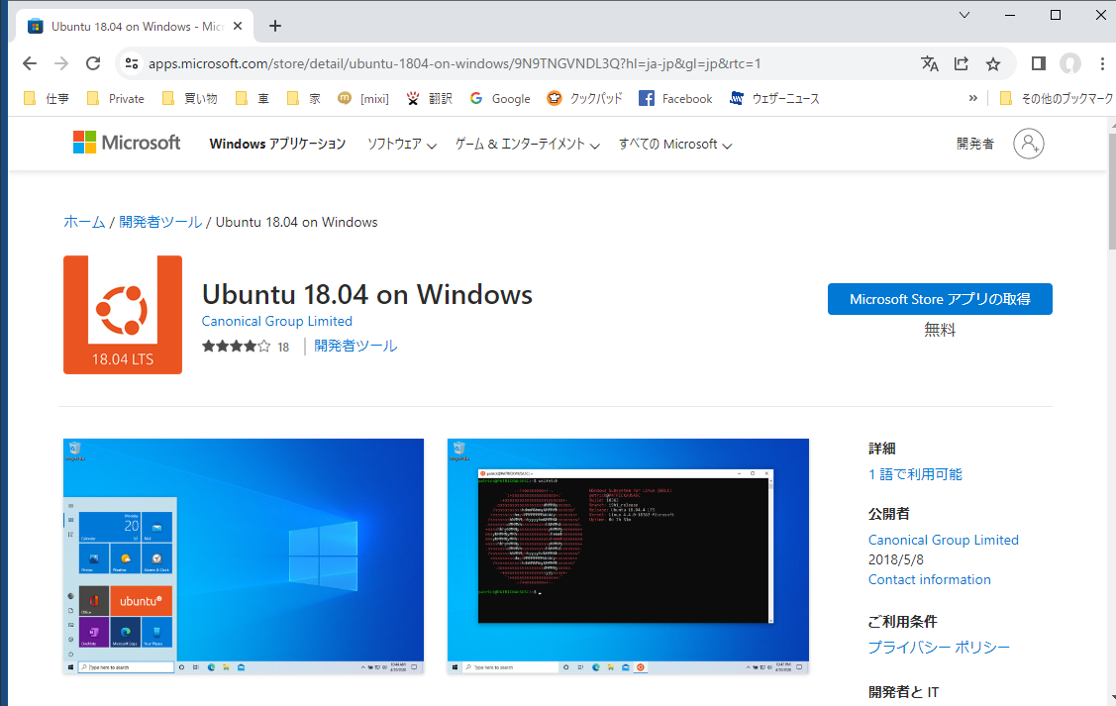1116x706 pixels.
Task: Click the review count 18
Action: [x=283, y=348]
